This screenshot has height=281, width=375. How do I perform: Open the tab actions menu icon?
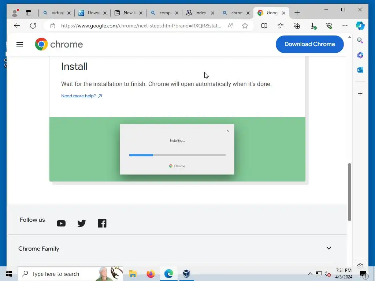(29, 13)
